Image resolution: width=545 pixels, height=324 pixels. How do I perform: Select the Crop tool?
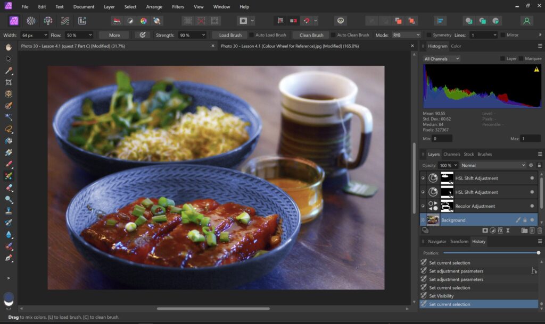click(x=9, y=82)
